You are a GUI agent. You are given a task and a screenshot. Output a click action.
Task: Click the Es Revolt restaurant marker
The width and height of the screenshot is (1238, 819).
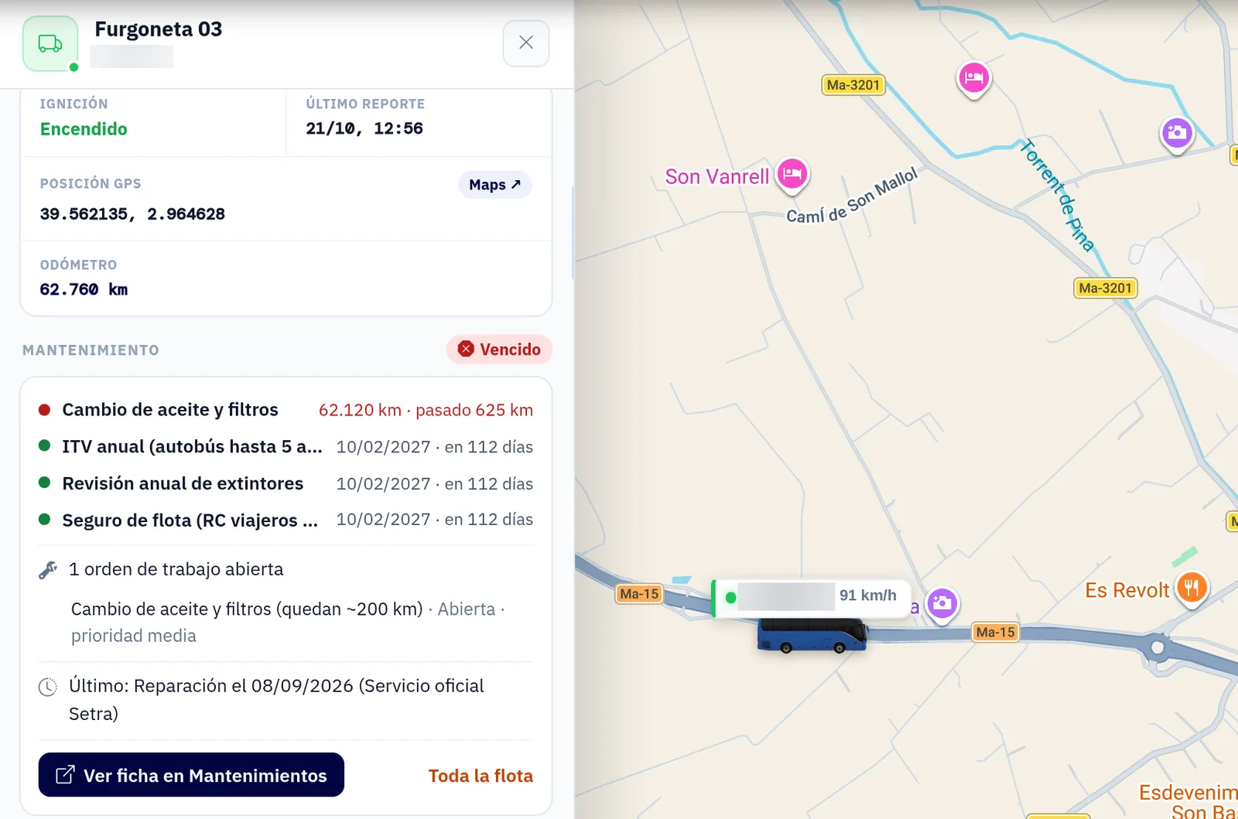pos(1192,589)
